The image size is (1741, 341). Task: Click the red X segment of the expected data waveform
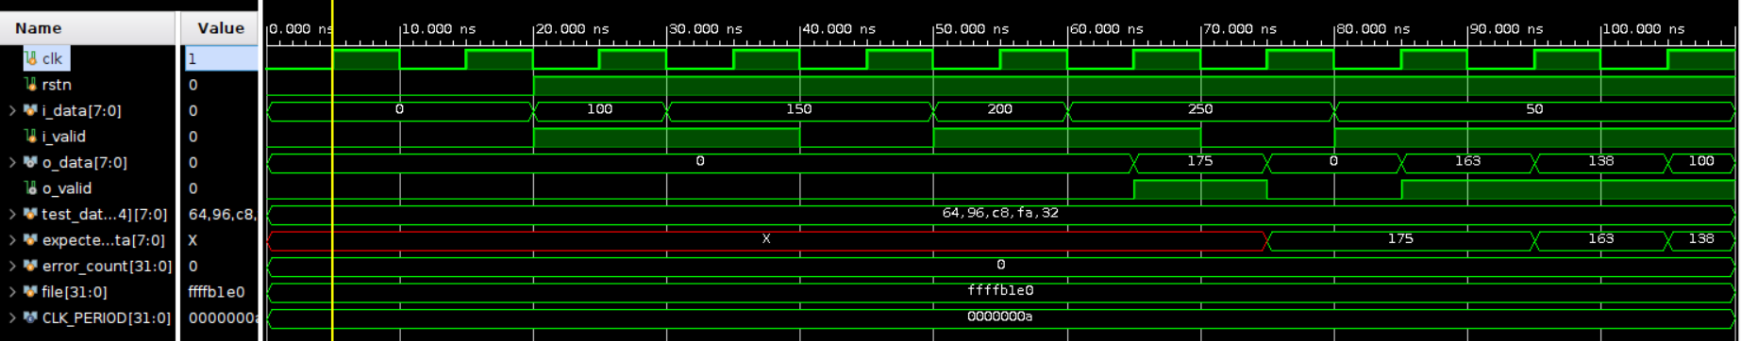pos(766,240)
